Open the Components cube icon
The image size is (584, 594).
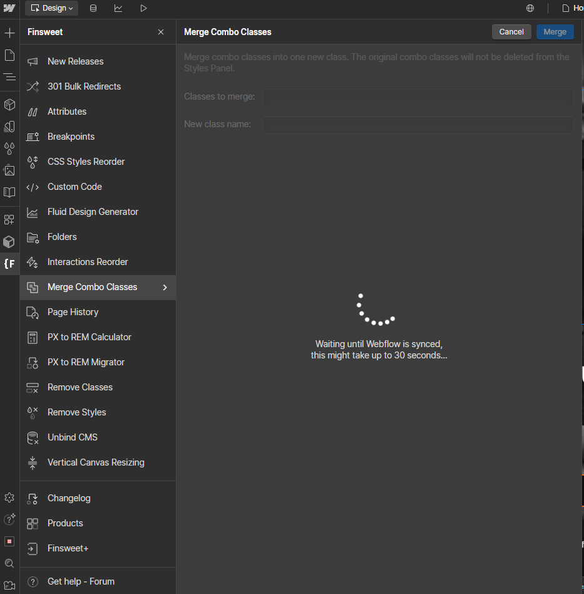click(x=9, y=105)
